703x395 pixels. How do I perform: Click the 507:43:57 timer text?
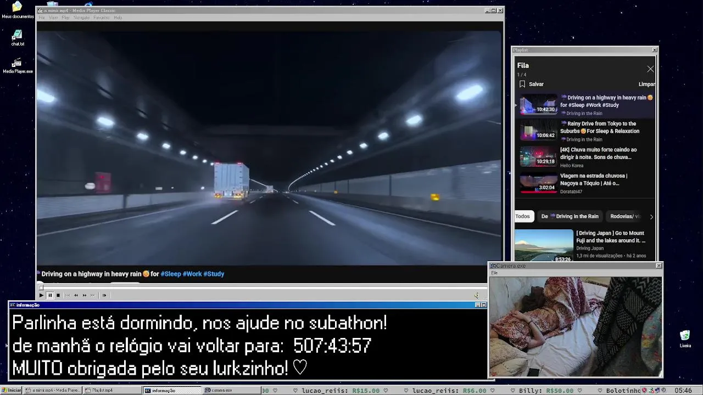tap(332, 346)
